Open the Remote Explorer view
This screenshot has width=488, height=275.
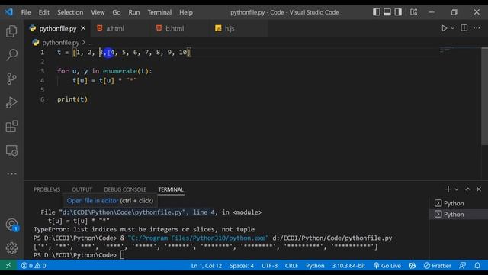tap(11, 150)
